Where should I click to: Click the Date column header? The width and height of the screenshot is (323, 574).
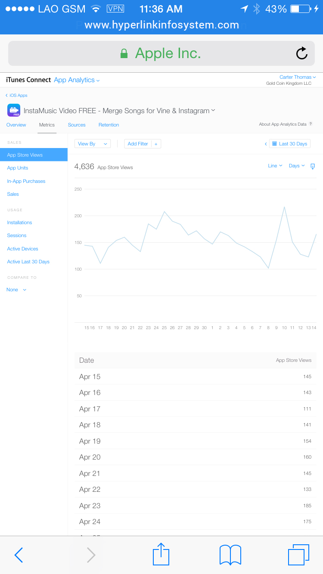pyautogui.click(x=87, y=360)
